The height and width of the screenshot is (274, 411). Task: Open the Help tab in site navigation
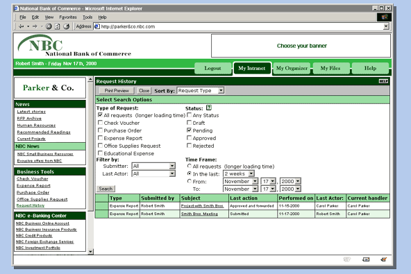[x=370, y=68]
